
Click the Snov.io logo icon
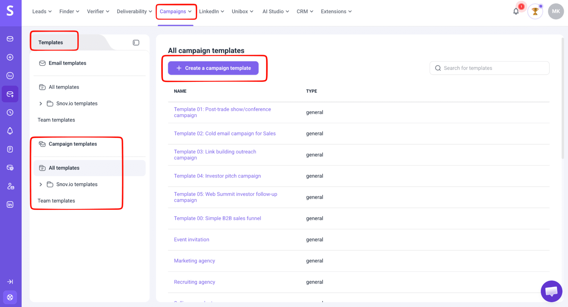tap(10, 11)
